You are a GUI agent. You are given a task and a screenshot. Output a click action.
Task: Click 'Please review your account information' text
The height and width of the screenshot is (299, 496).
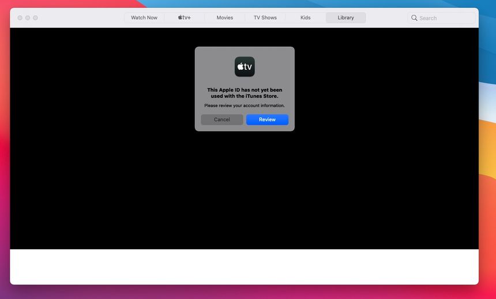tap(245, 106)
